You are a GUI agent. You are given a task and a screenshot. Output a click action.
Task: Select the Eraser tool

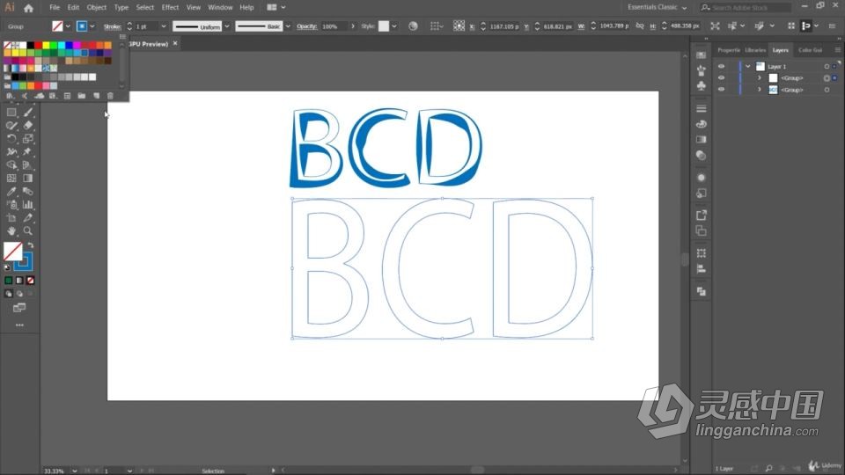click(28, 125)
